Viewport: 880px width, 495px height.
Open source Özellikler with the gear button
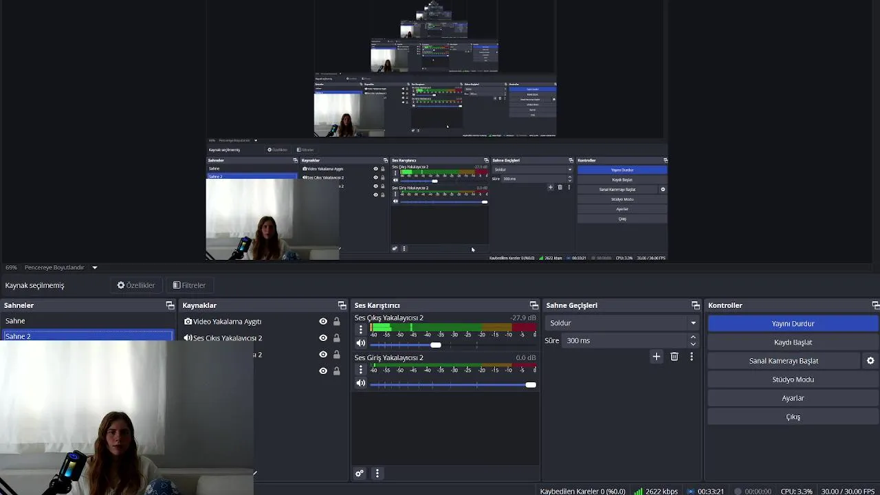coord(136,285)
